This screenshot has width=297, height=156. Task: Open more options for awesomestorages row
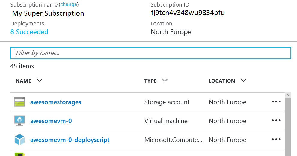[x=276, y=102]
